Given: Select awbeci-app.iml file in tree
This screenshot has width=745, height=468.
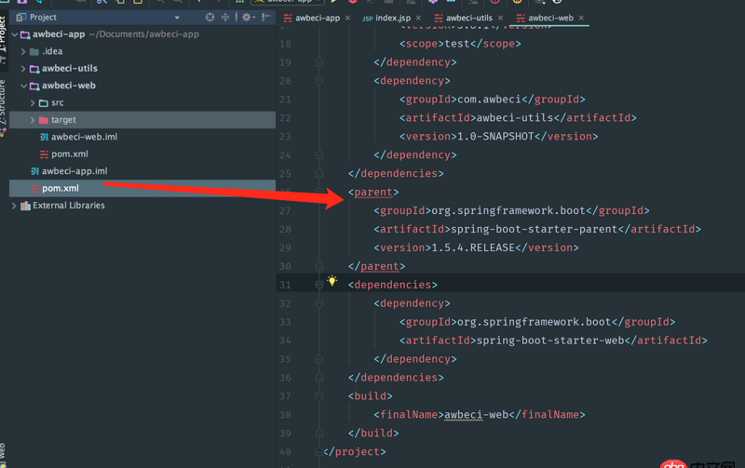Looking at the screenshot, I should [74, 171].
